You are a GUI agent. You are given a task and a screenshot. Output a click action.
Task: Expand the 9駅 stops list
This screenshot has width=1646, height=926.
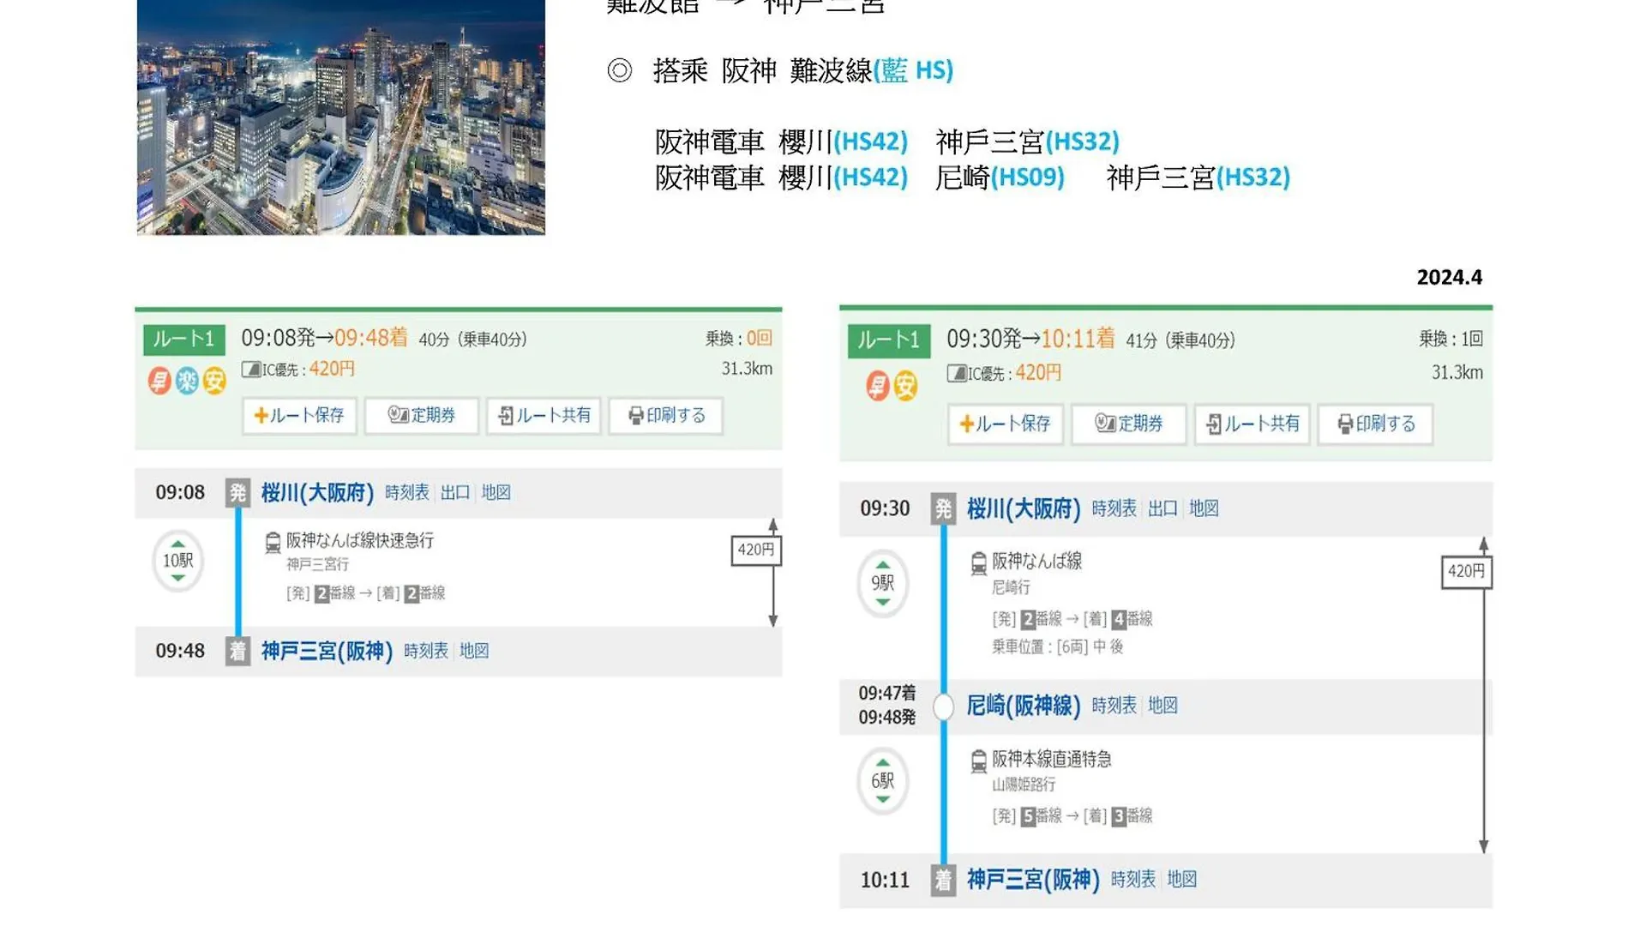point(882,584)
